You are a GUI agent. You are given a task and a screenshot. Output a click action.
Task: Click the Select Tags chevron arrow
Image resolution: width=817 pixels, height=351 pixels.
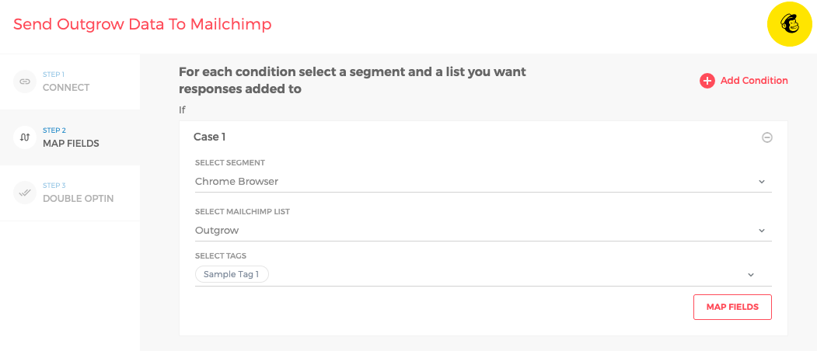(x=751, y=275)
